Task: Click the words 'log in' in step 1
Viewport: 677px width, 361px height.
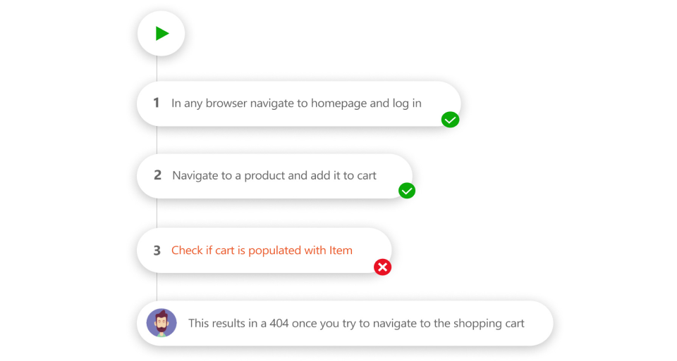Action: coord(407,103)
